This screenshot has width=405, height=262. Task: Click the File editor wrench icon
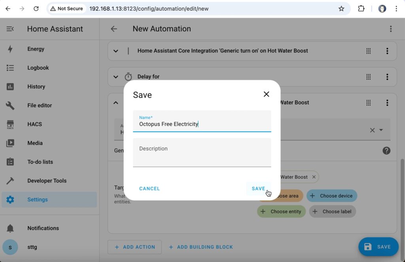(x=10, y=106)
